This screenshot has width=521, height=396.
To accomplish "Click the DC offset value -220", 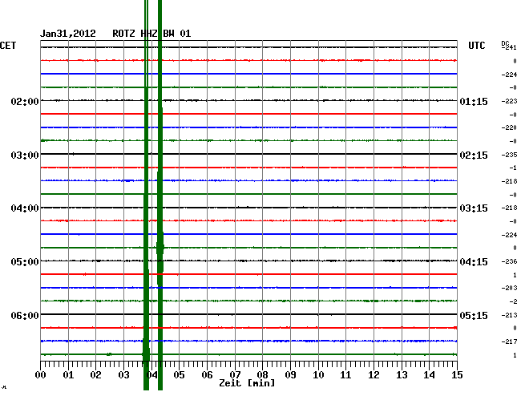I will click(x=509, y=127).
